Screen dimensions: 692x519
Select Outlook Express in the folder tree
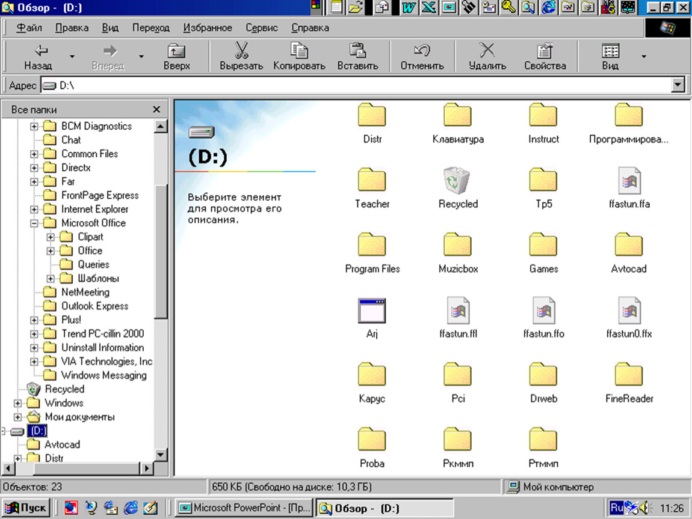[95, 306]
